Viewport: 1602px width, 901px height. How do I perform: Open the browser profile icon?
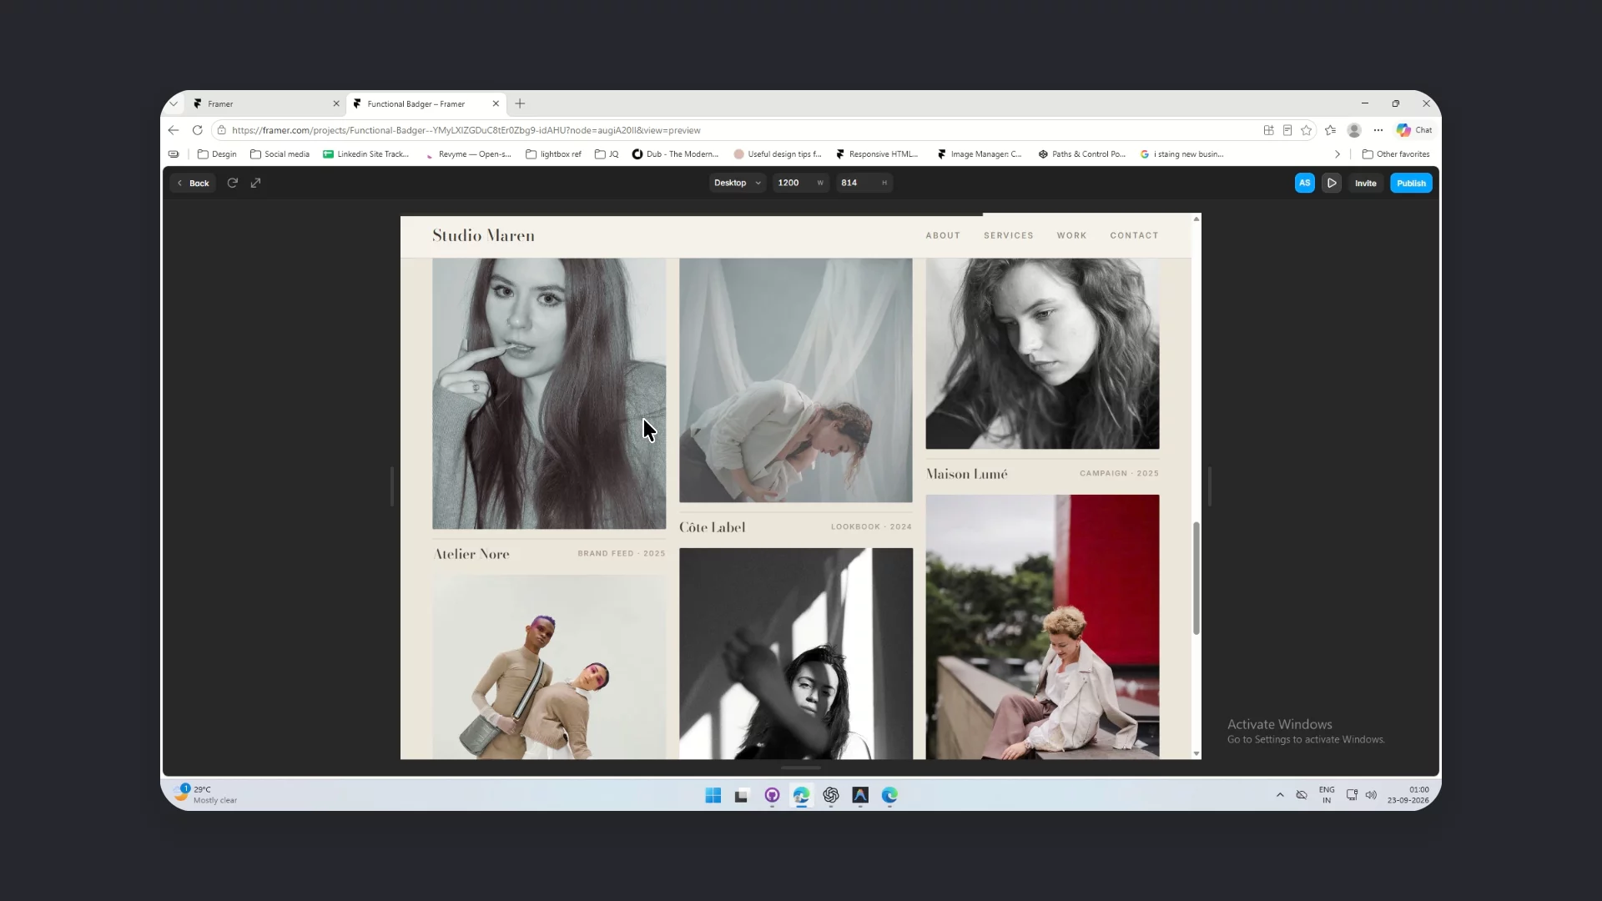1354,130
